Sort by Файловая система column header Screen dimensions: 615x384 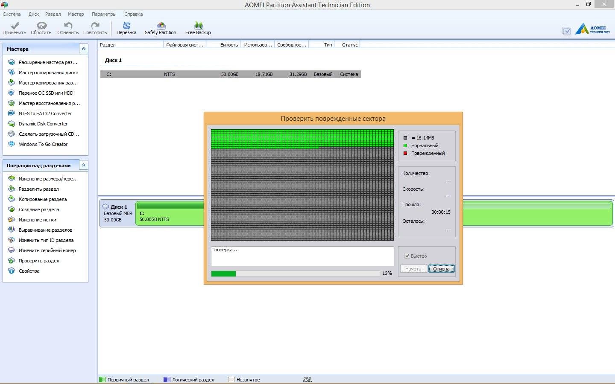click(185, 44)
